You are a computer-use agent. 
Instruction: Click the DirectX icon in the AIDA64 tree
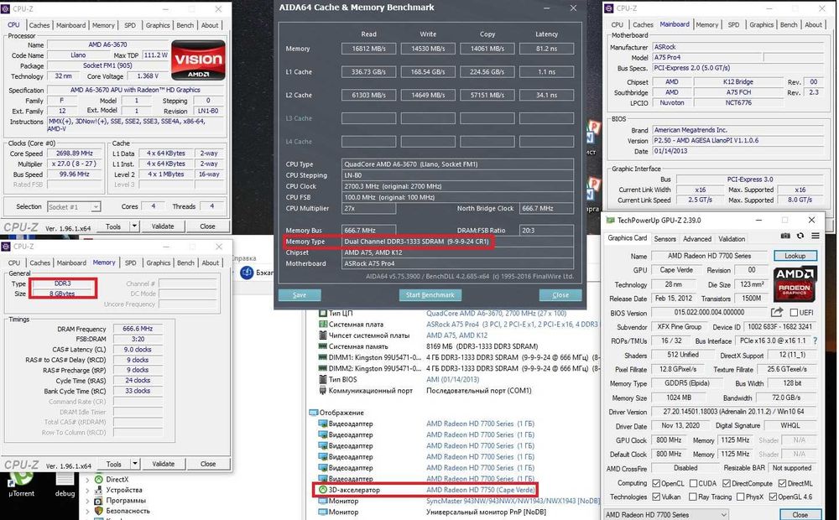pos(98,480)
